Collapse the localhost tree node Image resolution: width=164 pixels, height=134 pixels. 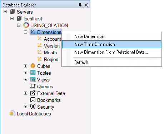click(12, 19)
